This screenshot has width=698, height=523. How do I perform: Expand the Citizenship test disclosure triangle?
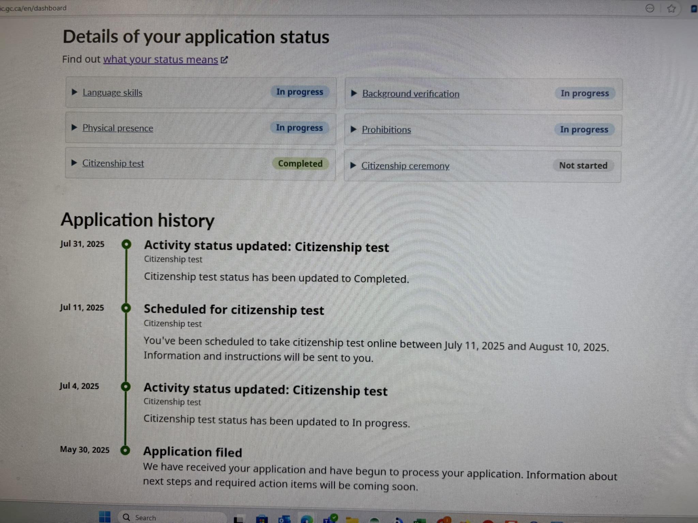[74, 163]
